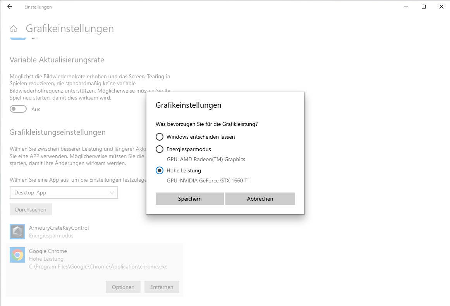Click the Grafikleistungseinstellungen heading
The image size is (450, 306).
pos(57,132)
